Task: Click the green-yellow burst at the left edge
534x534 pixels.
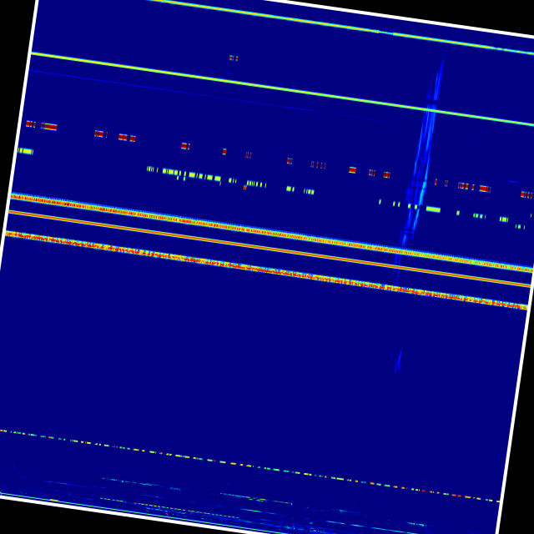Action: pyautogui.click(x=26, y=151)
